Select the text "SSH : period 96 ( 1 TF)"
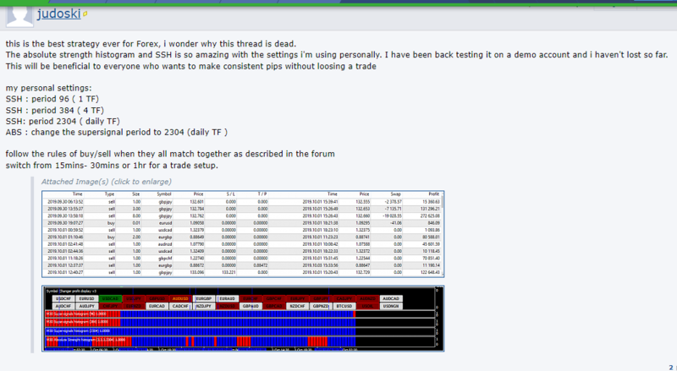 point(52,99)
